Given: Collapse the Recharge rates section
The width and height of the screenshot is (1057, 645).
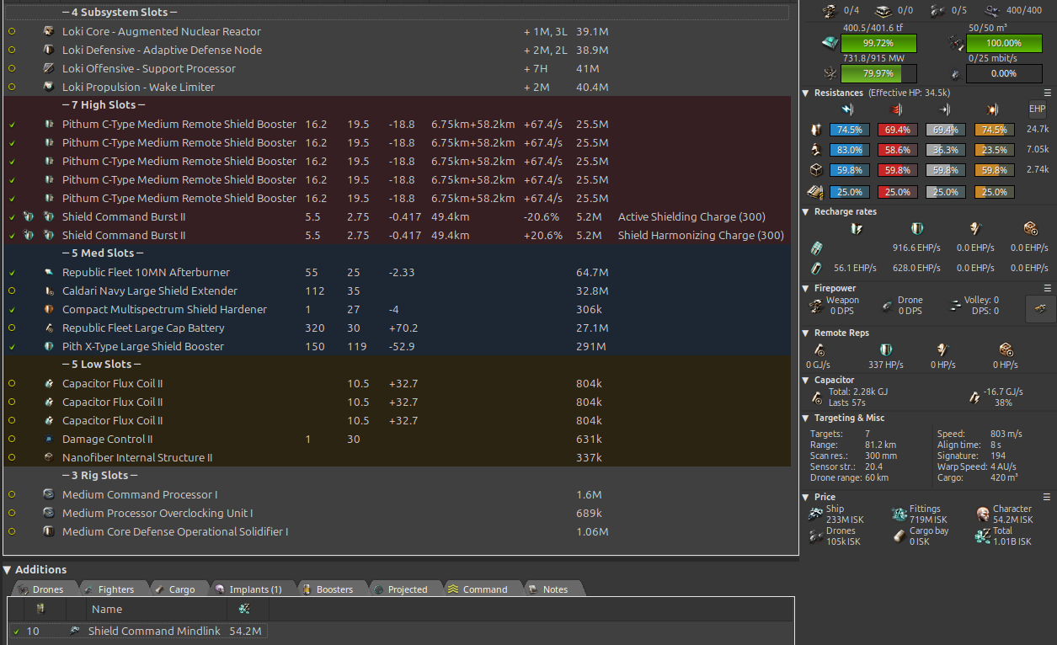Looking at the screenshot, I should [x=807, y=212].
